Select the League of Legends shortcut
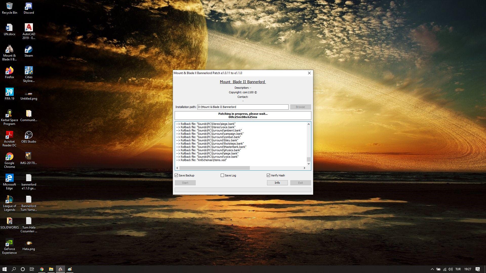 10,203
